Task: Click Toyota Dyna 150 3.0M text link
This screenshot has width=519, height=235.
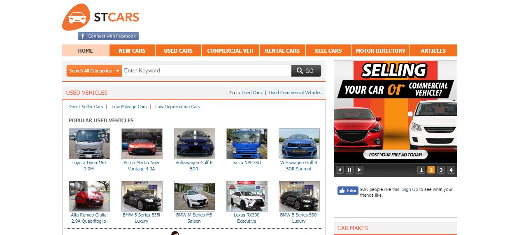Action: click(x=89, y=165)
